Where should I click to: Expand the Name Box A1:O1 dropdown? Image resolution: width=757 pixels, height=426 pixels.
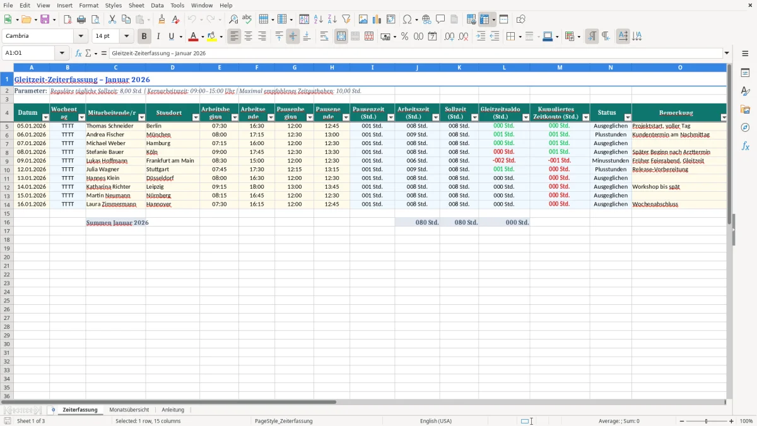62,54
